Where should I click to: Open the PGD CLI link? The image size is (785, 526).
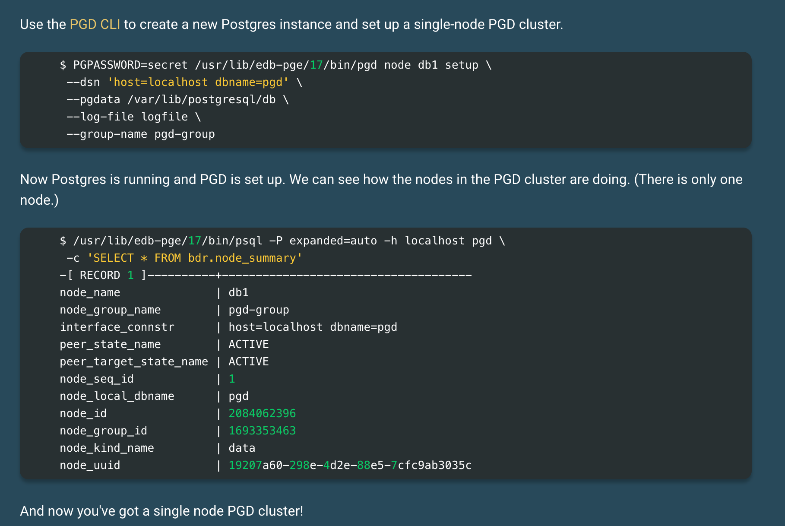tap(95, 24)
